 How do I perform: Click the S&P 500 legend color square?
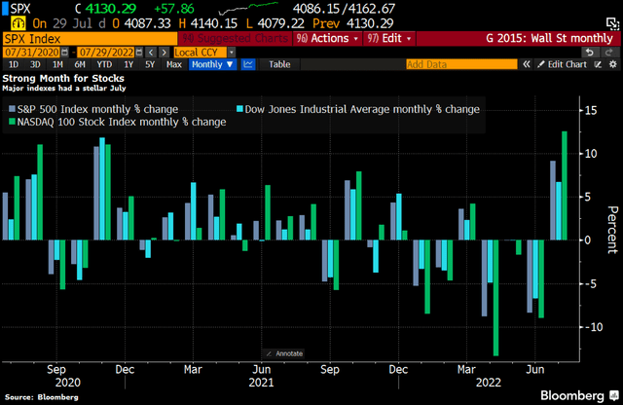(12, 109)
